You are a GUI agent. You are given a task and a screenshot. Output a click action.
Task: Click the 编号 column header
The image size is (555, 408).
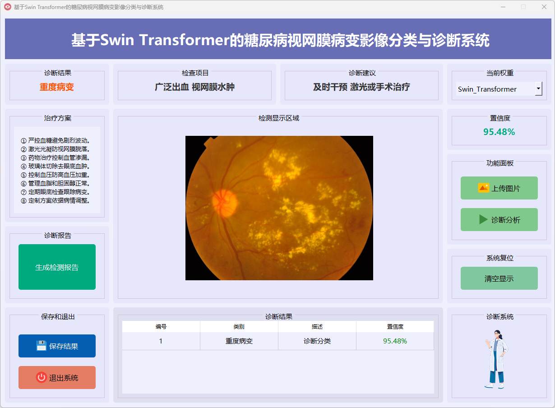161,327
